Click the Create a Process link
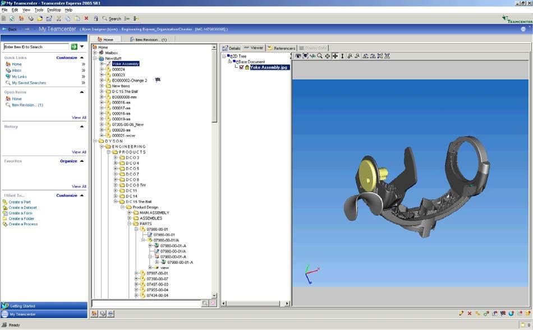The width and height of the screenshot is (533, 330). 23,224
